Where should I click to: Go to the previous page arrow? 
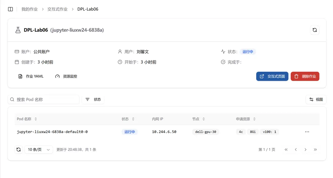296,150
